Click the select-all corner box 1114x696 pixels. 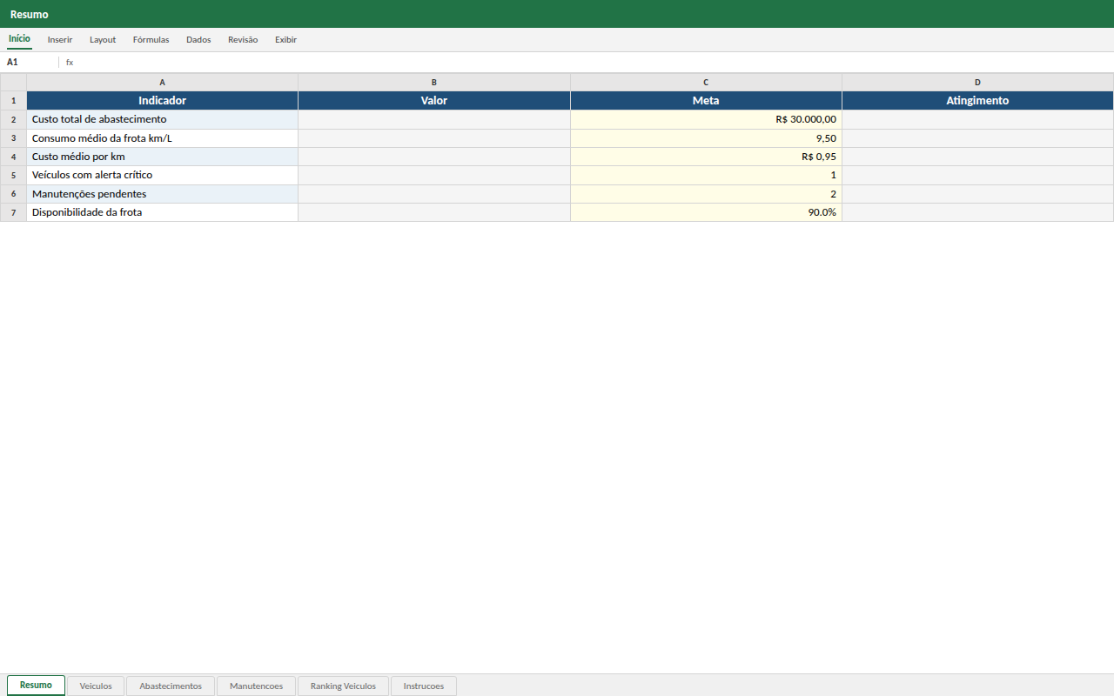[13, 83]
